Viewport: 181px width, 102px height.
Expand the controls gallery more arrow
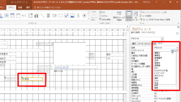89,19
